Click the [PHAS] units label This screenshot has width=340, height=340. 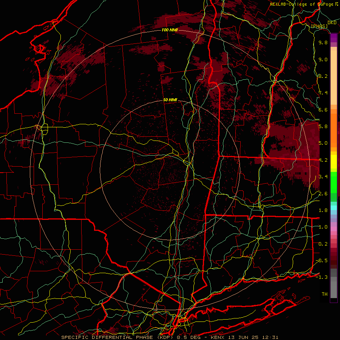click(319, 26)
